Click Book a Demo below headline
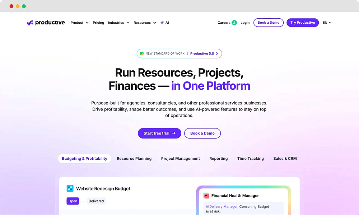Screen dimensions: 359x215 [x=202, y=133]
